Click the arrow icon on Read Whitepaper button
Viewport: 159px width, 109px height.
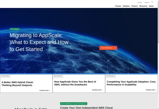114,48
